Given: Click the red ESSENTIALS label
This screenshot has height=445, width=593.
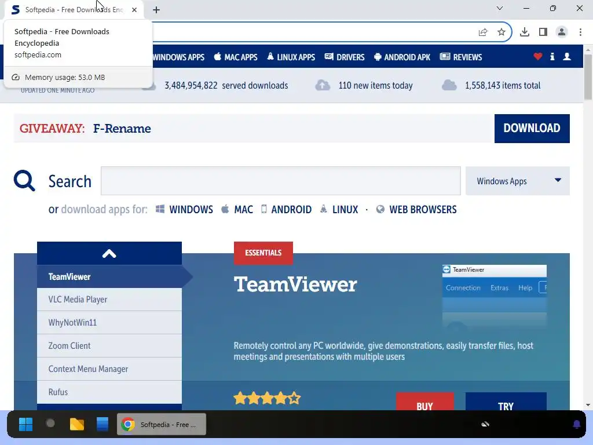Looking at the screenshot, I should coord(263,253).
